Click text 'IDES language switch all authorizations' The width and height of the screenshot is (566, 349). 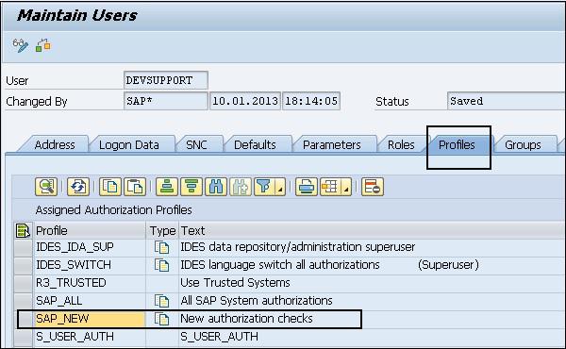[x=280, y=265]
